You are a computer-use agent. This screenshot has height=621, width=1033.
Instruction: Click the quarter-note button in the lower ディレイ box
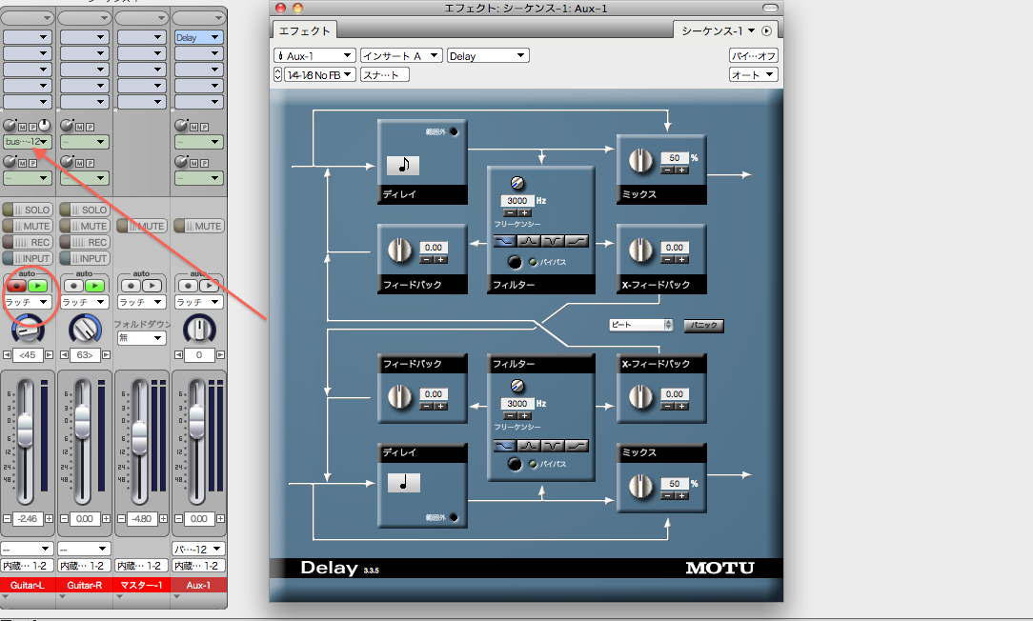[x=403, y=483]
